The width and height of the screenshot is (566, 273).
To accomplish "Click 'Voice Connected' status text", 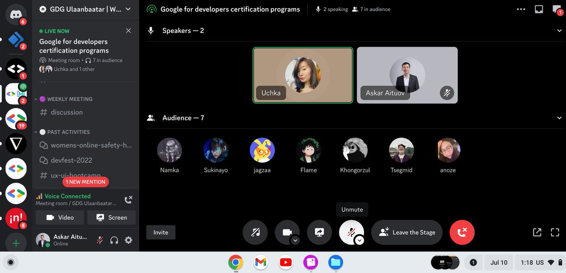I will click(x=67, y=196).
